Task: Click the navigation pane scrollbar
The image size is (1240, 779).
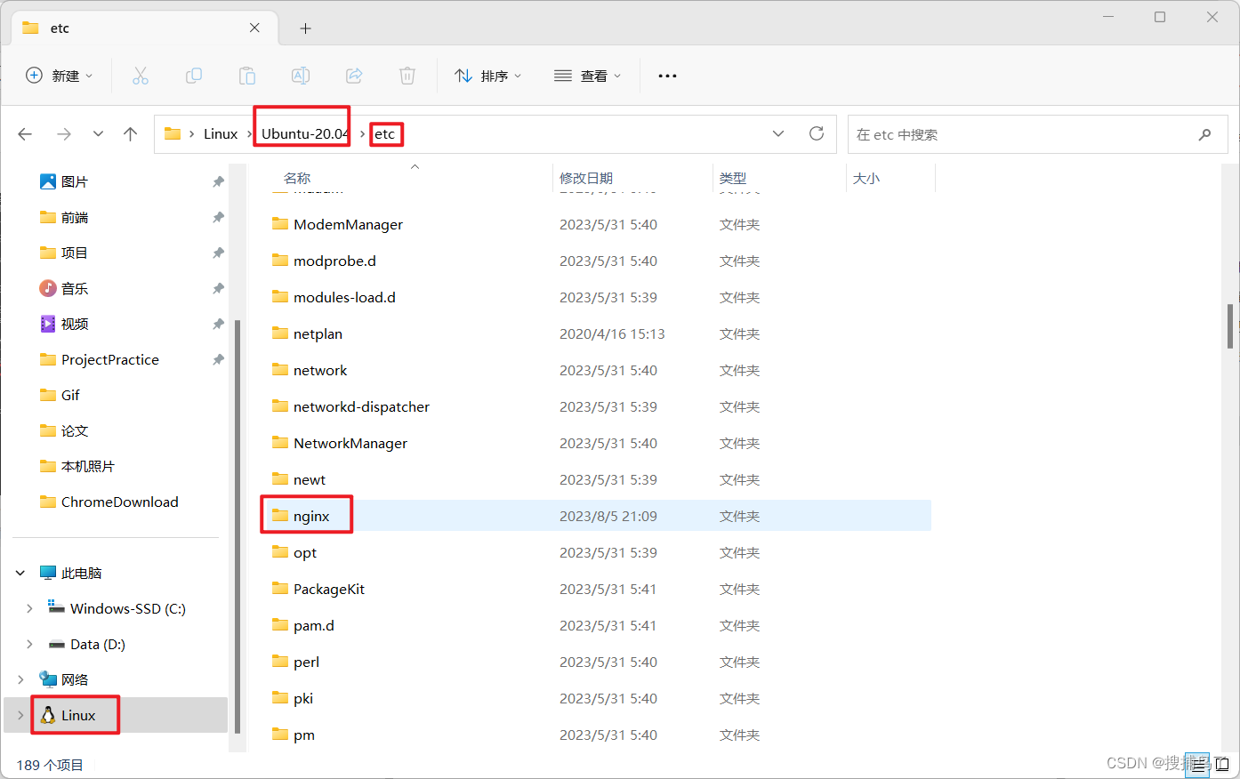Action: click(x=238, y=526)
